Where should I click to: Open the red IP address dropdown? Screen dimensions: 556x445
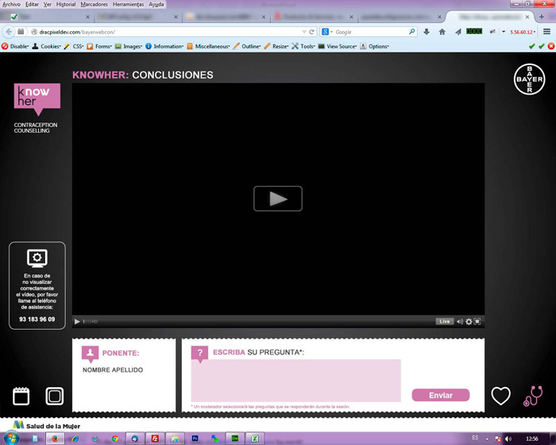tap(523, 32)
